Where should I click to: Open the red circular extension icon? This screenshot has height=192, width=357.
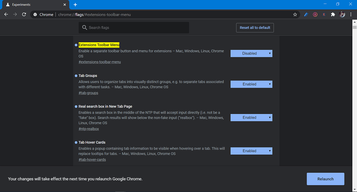[315, 15]
